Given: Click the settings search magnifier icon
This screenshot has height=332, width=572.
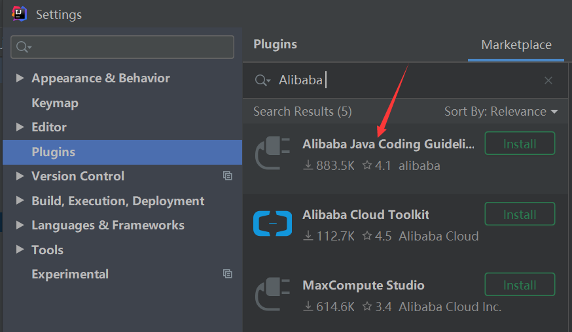Looking at the screenshot, I should pyautogui.click(x=24, y=47).
